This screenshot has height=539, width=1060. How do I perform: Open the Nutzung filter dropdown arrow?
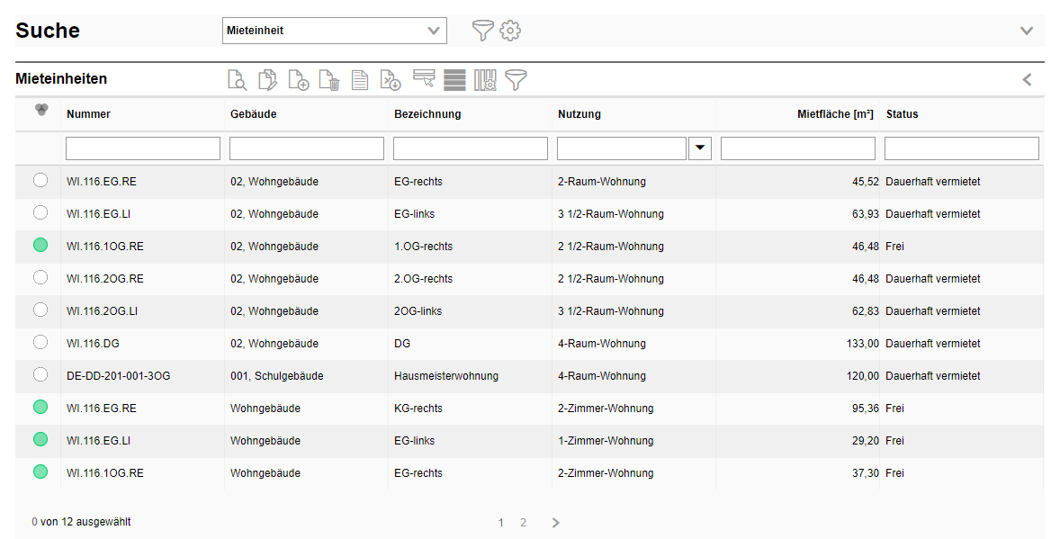(x=699, y=148)
